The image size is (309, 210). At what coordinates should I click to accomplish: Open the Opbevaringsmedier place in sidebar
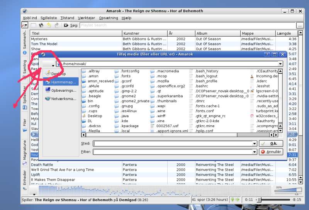[x=61, y=90]
